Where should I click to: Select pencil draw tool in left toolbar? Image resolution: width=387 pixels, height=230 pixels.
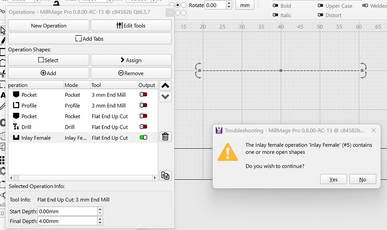[x=3, y=42]
